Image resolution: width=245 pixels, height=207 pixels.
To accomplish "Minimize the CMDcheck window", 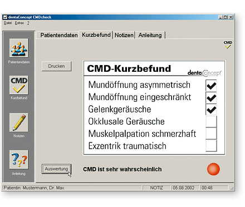I will [220, 17].
